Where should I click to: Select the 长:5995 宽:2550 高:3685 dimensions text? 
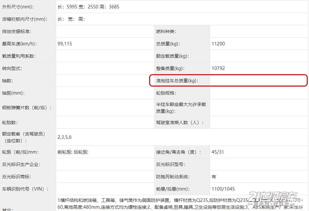(x=89, y=7)
